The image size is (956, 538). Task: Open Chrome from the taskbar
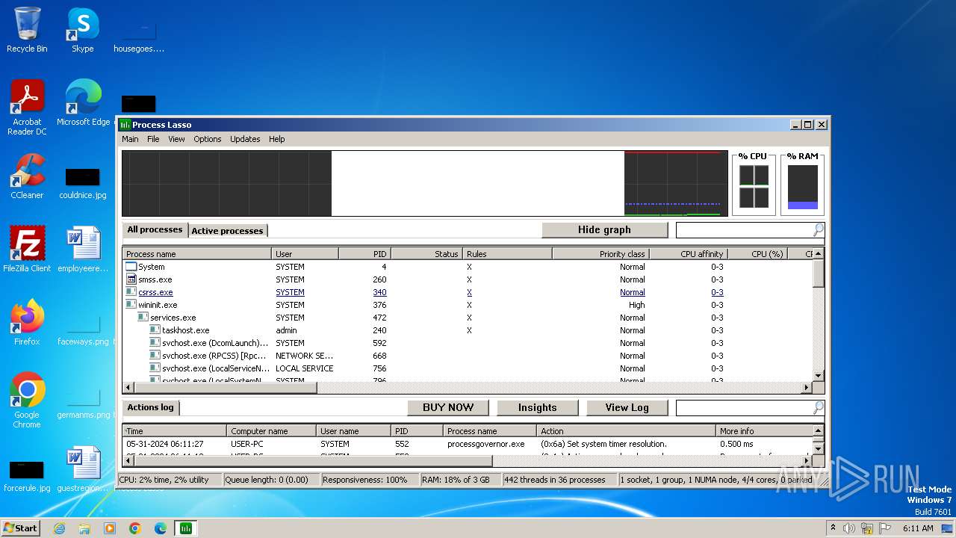click(x=135, y=528)
